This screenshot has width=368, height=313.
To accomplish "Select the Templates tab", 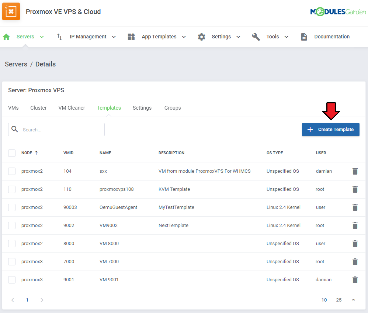I will 109,108.
